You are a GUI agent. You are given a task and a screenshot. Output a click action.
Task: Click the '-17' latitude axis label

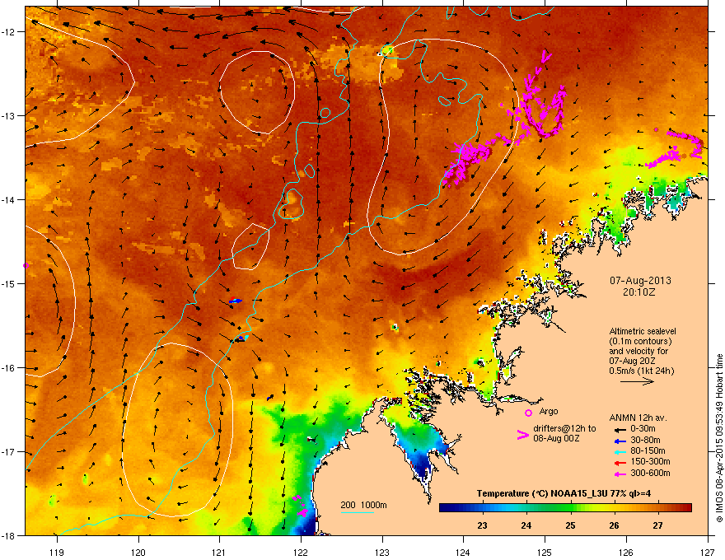[8, 452]
